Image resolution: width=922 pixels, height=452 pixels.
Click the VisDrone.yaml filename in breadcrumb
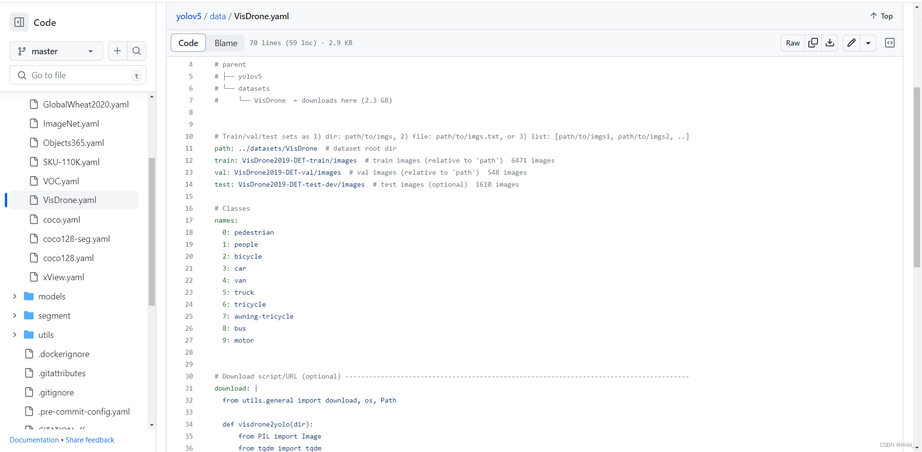261,16
